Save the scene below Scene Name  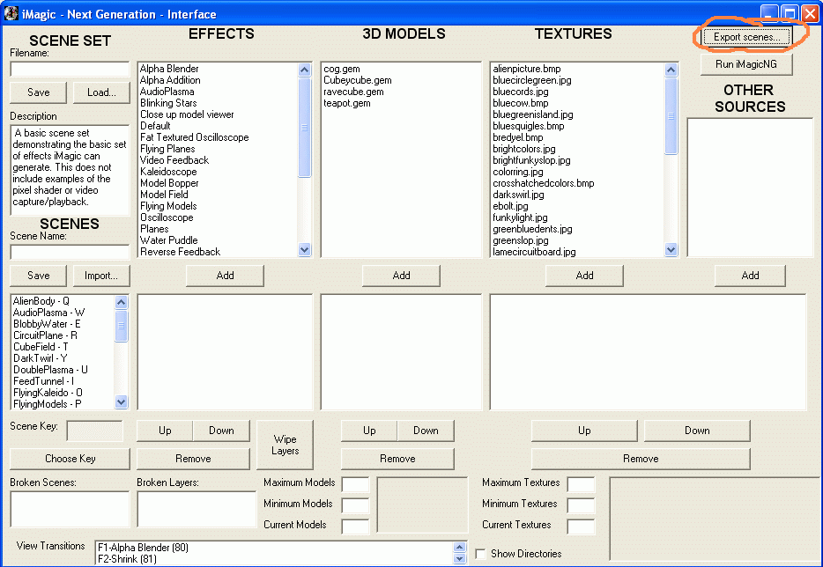click(38, 276)
